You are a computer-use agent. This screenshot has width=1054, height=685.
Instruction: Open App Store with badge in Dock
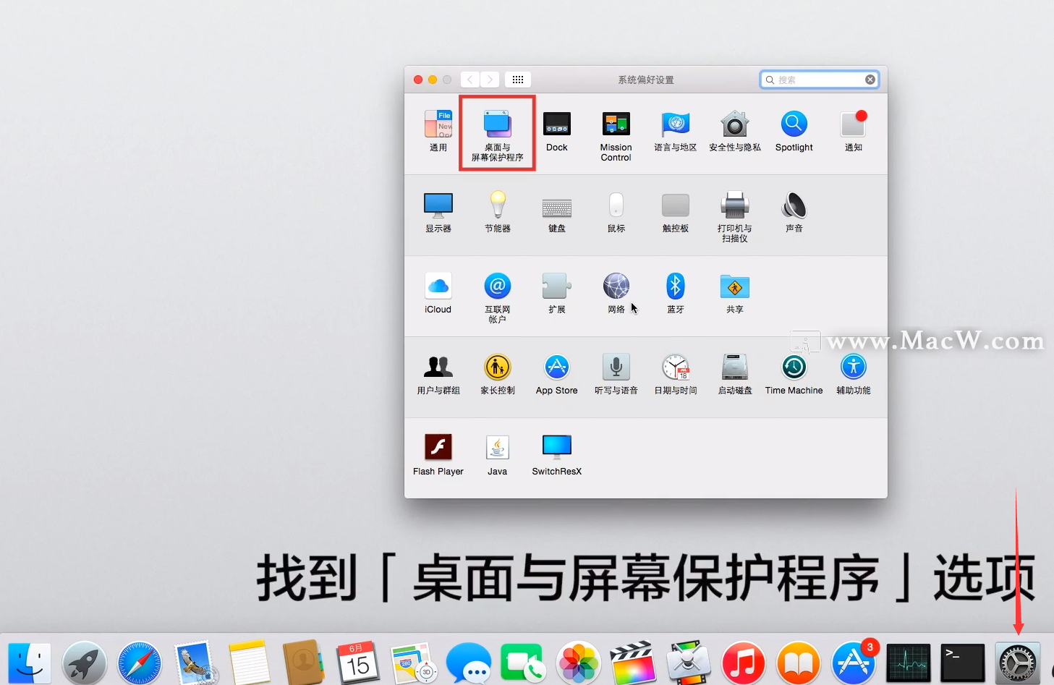click(854, 663)
